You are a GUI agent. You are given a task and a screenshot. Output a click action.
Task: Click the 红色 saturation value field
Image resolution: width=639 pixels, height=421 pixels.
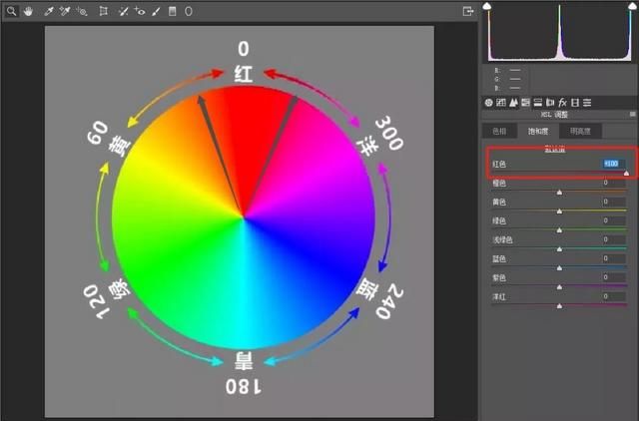tap(614, 164)
